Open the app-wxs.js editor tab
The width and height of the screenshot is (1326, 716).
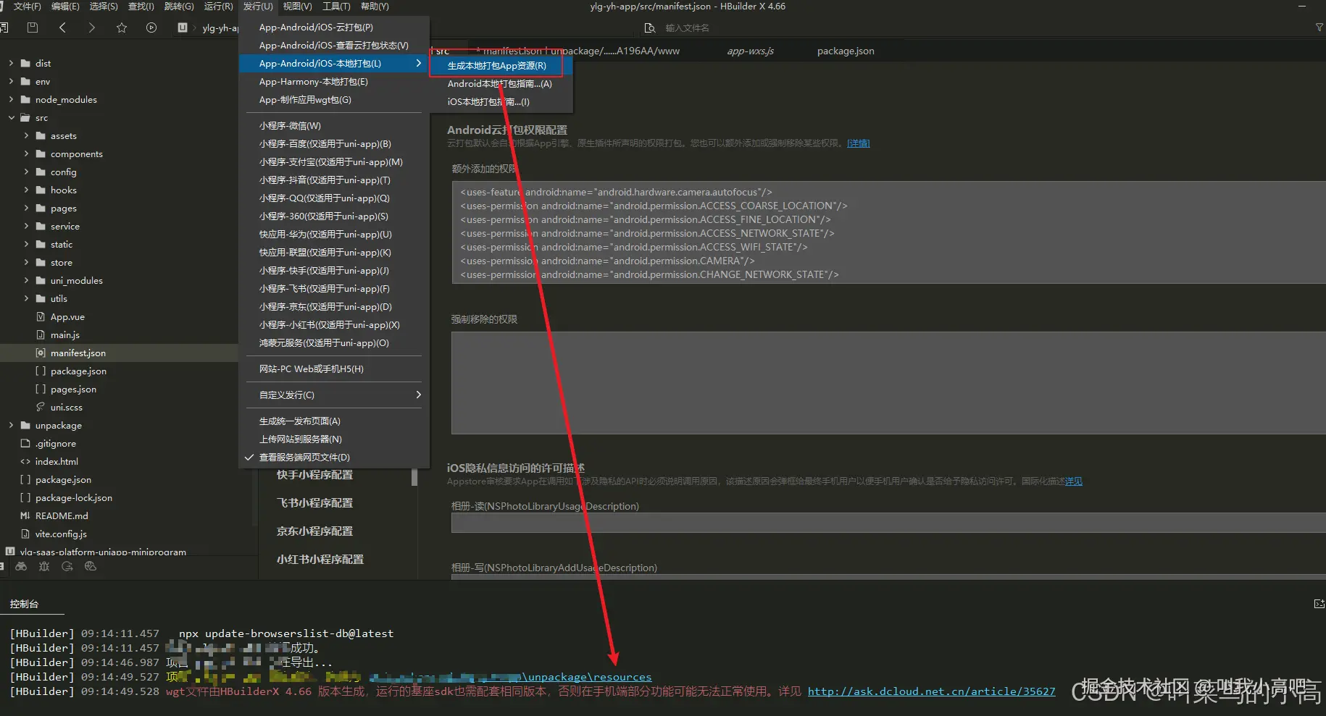tap(750, 51)
